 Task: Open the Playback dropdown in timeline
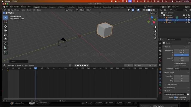pos(12,65)
